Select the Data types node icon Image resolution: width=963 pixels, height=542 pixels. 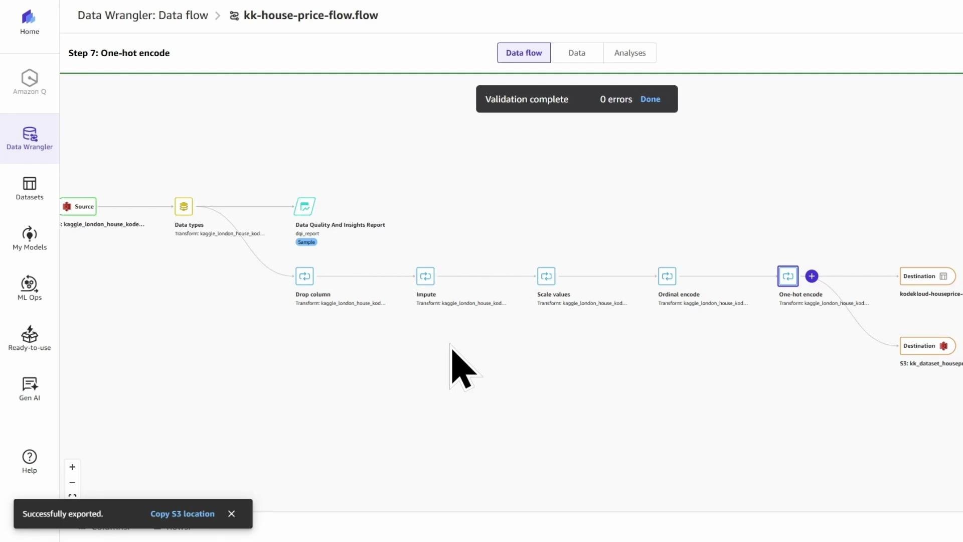(x=184, y=206)
